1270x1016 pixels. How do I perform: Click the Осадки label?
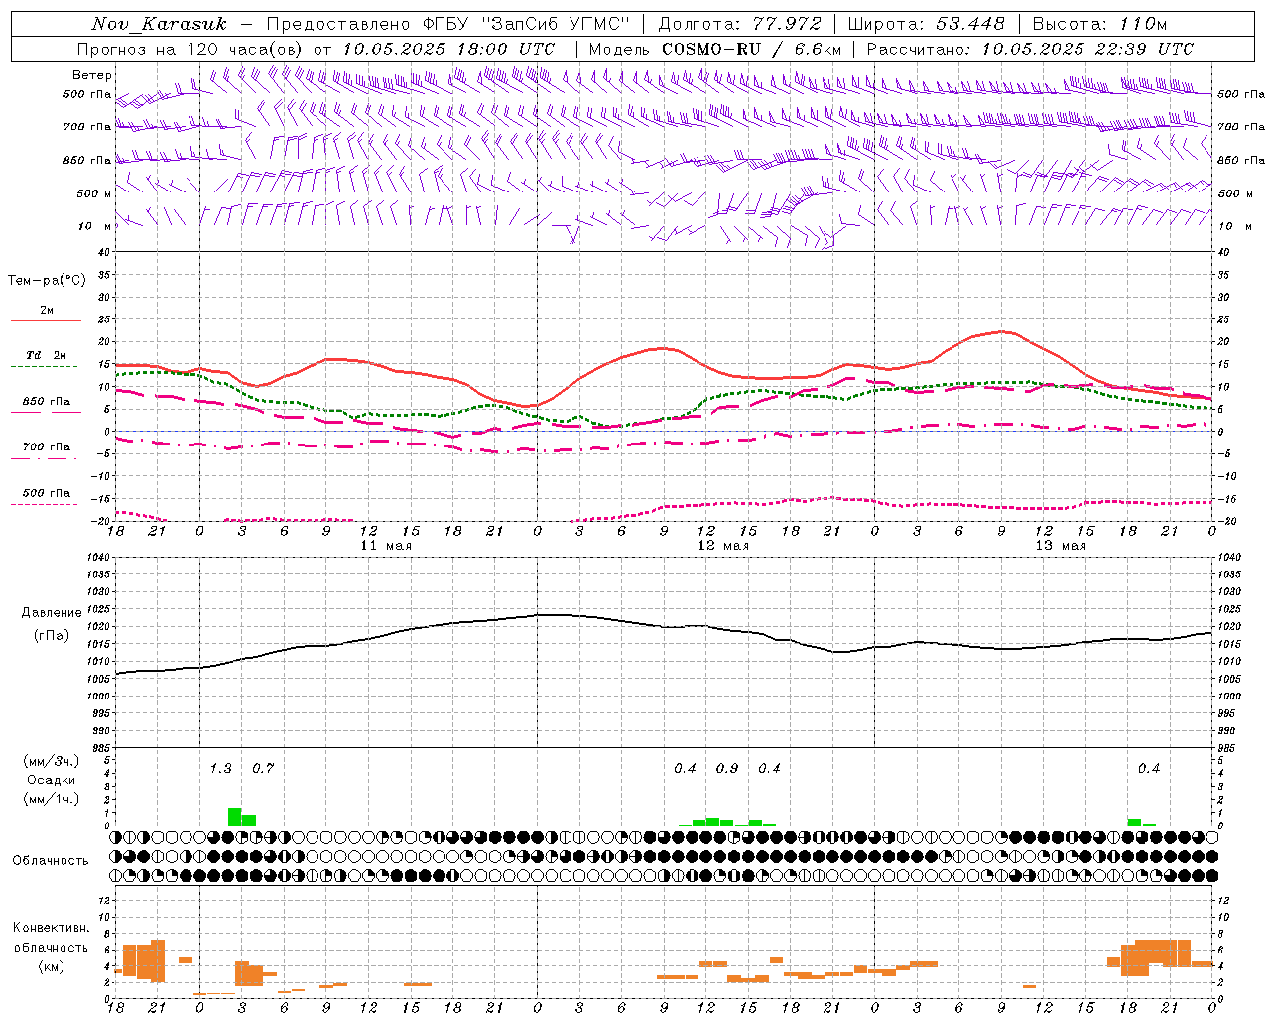coord(51,780)
